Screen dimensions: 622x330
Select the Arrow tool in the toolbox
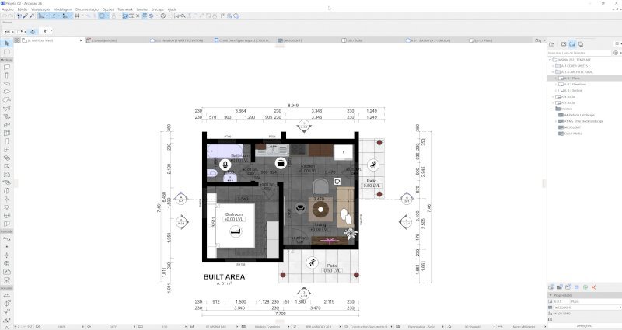tap(7, 43)
